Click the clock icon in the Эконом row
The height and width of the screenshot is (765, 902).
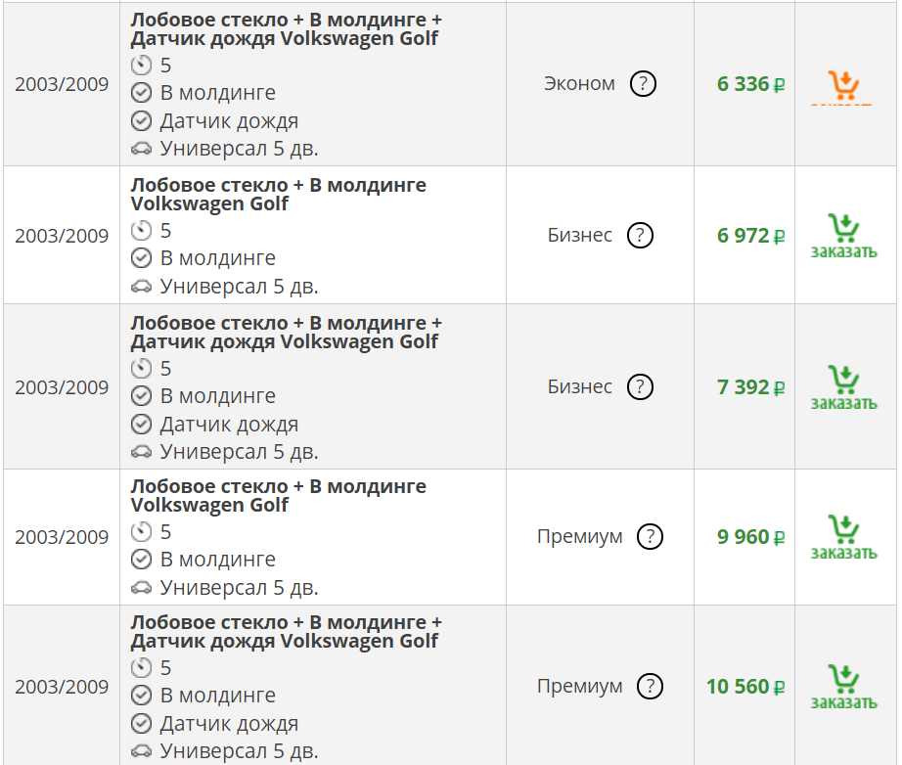click(142, 66)
